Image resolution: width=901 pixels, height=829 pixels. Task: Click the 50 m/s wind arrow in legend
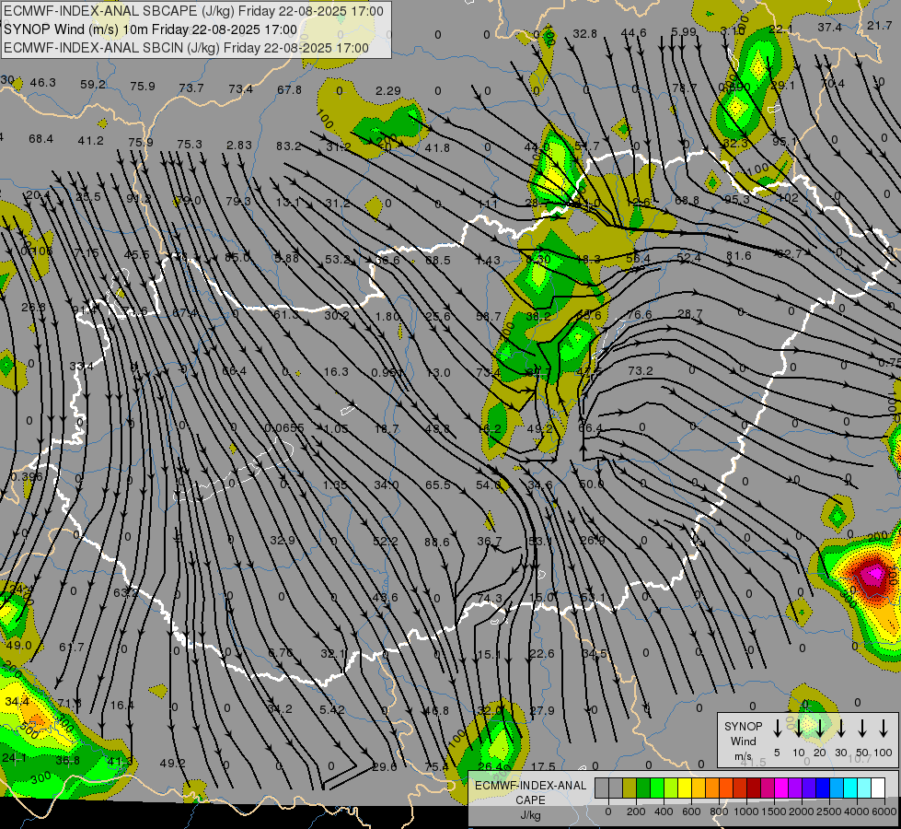[862, 729]
